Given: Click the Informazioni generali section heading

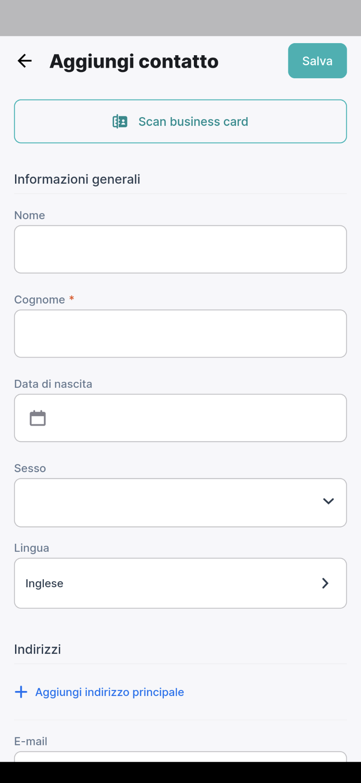Looking at the screenshot, I should 77,179.
